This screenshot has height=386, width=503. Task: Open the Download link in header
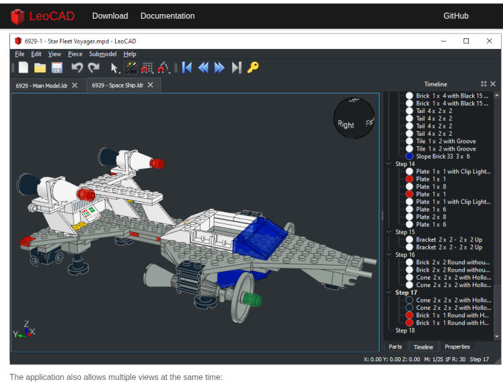110,15
